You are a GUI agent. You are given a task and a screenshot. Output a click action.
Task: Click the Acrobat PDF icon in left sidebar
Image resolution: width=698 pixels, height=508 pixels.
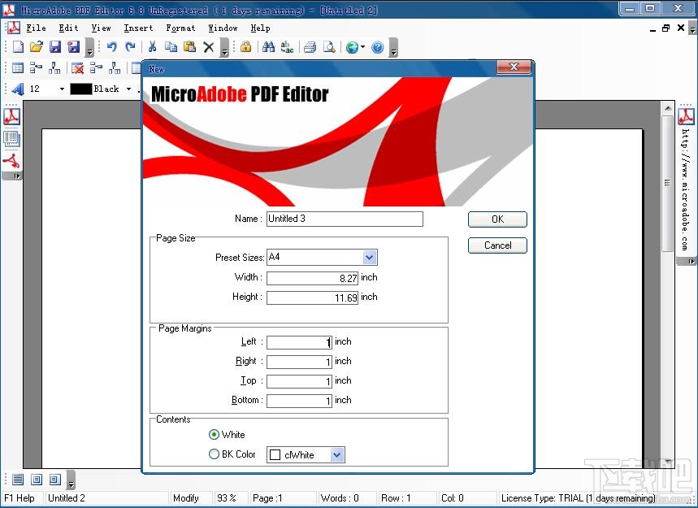pos(11,116)
